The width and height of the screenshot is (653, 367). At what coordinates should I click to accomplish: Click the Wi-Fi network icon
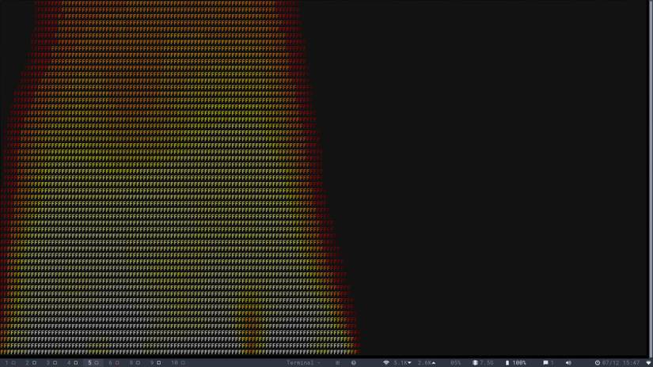coord(386,363)
